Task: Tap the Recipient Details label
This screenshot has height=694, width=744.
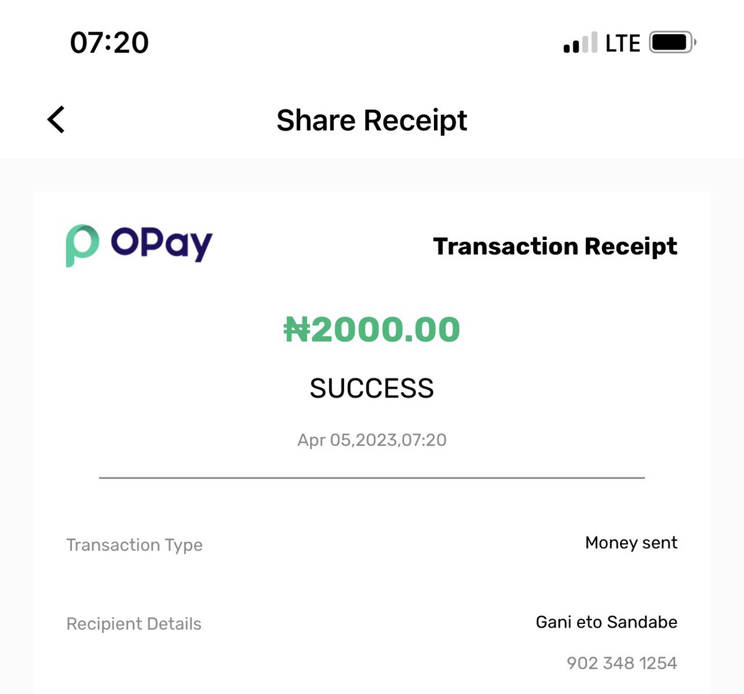Action: pos(134,624)
